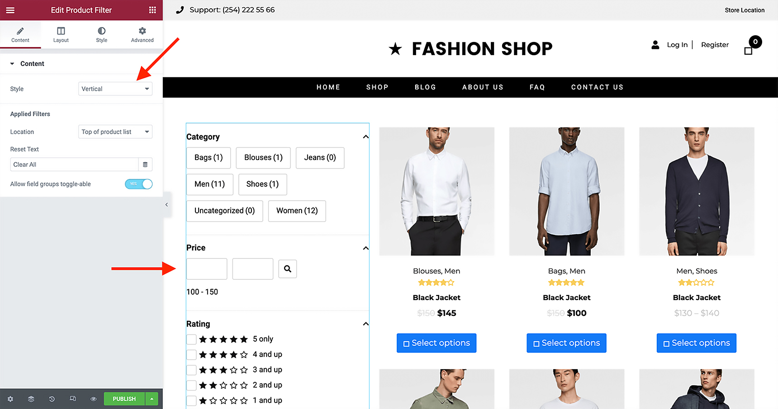Switch to the Advanced tab
The height and width of the screenshot is (409, 778).
142,34
